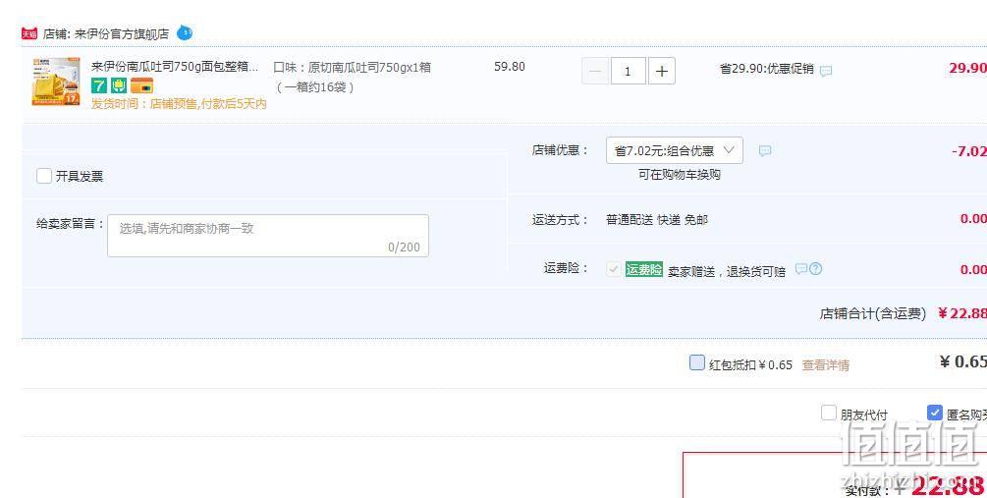Click the comment icon beside 省29.90:优惠促销

(826, 71)
